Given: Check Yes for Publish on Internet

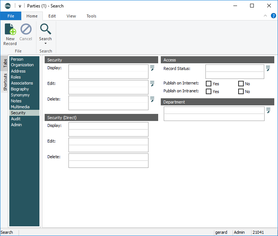Looking at the screenshot, I should pyautogui.click(x=209, y=84).
